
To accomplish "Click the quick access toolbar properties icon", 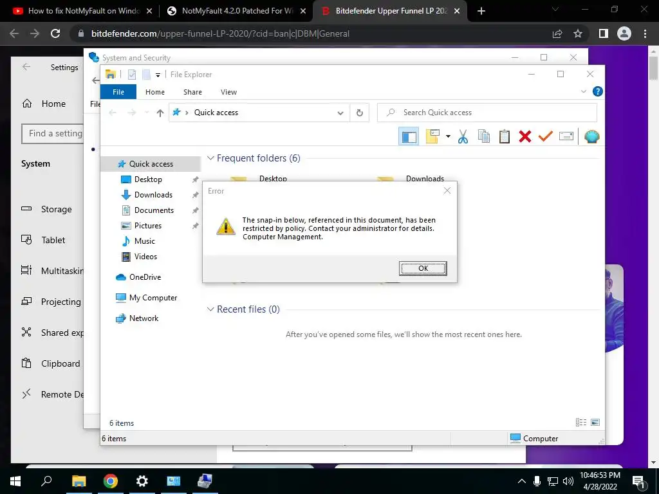I will (131, 75).
